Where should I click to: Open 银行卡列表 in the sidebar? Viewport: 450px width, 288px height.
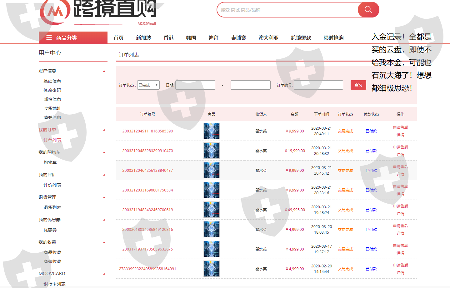[54, 284]
